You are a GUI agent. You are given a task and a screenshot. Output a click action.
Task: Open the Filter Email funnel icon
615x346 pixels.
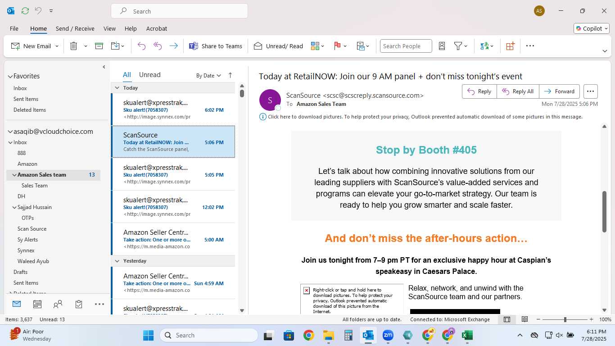coord(458,46)
